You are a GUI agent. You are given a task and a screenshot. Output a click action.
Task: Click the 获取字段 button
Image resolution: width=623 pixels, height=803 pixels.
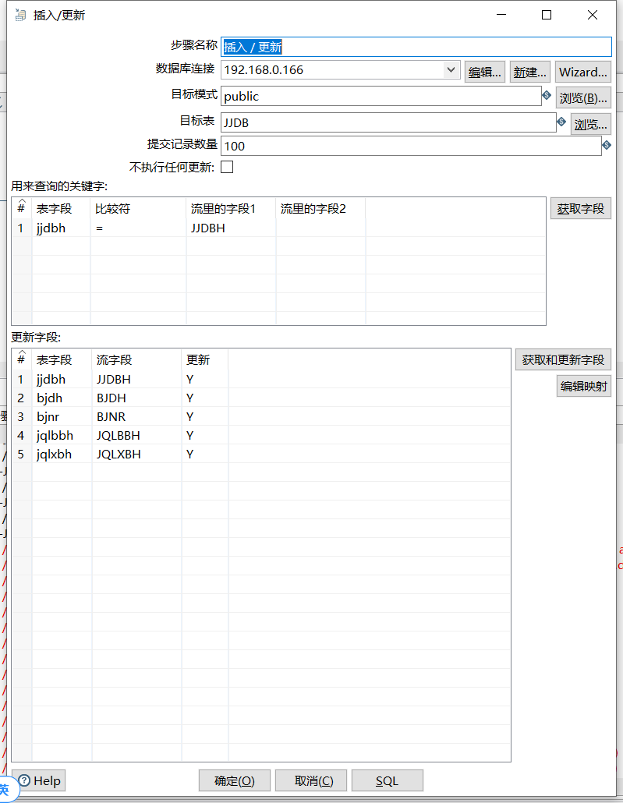[x=581, y=208]
